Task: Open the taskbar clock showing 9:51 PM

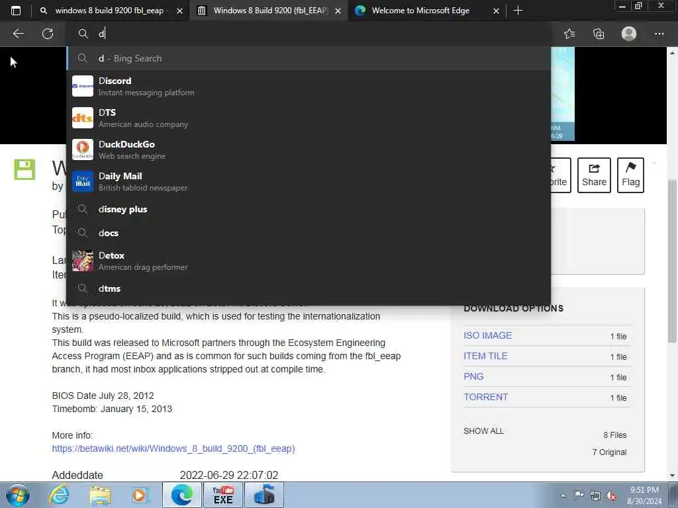Action: pos(644,495)
